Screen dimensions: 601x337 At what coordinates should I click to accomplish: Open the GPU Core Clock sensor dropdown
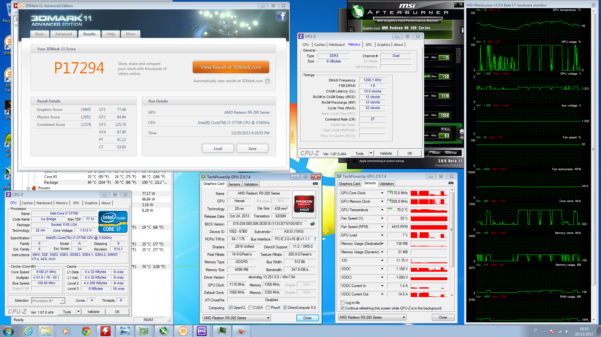[x=382, y=193]
